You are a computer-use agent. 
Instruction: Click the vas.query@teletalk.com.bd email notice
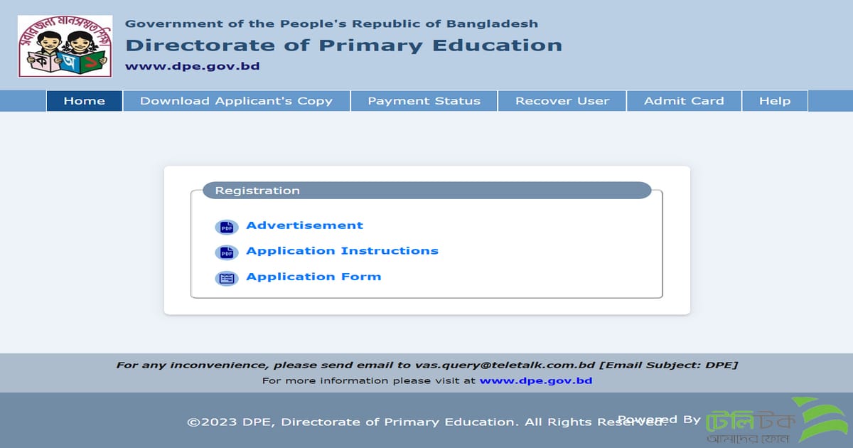426,365
